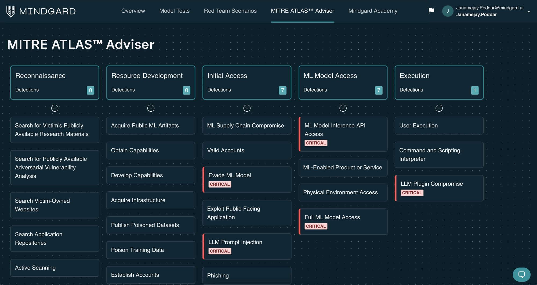Click the CRITICAL severity badge on LLM Plugin Compromise
This screenshot has height=285, width=537.
tap(412, 192)
